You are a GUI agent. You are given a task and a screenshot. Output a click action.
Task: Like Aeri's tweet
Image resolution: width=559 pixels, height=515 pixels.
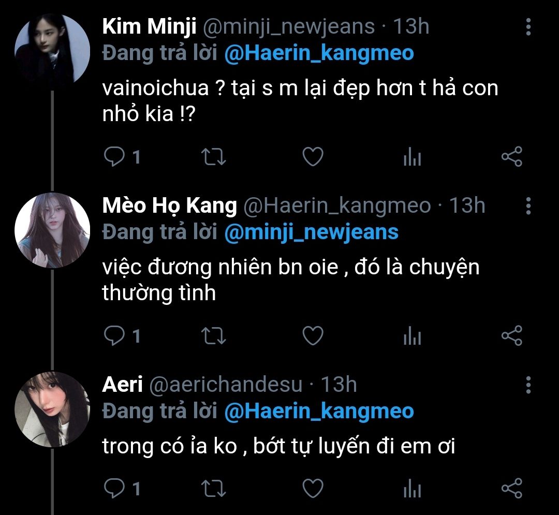[313, 488]
